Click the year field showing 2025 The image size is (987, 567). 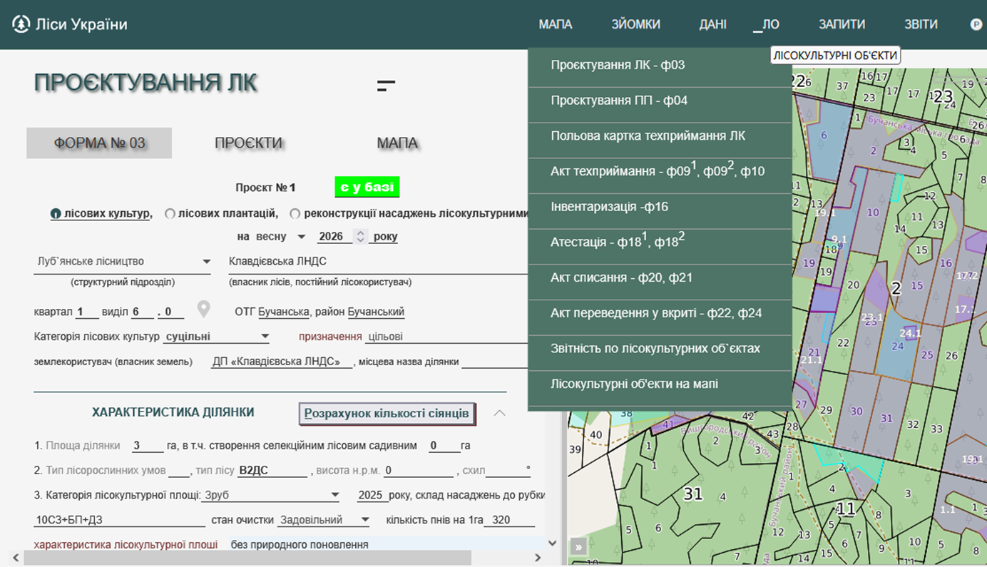(x=372, y=495)
